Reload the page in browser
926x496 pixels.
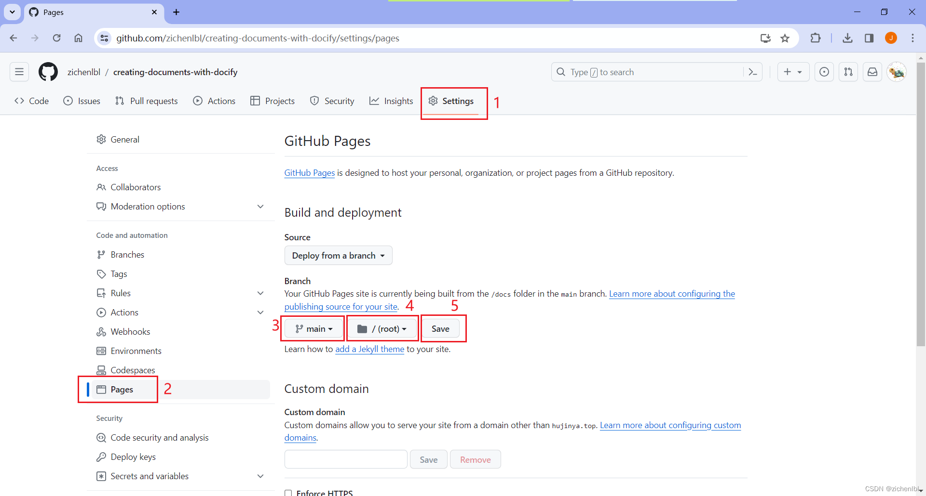pyautogui.click(x=56, y=38)
